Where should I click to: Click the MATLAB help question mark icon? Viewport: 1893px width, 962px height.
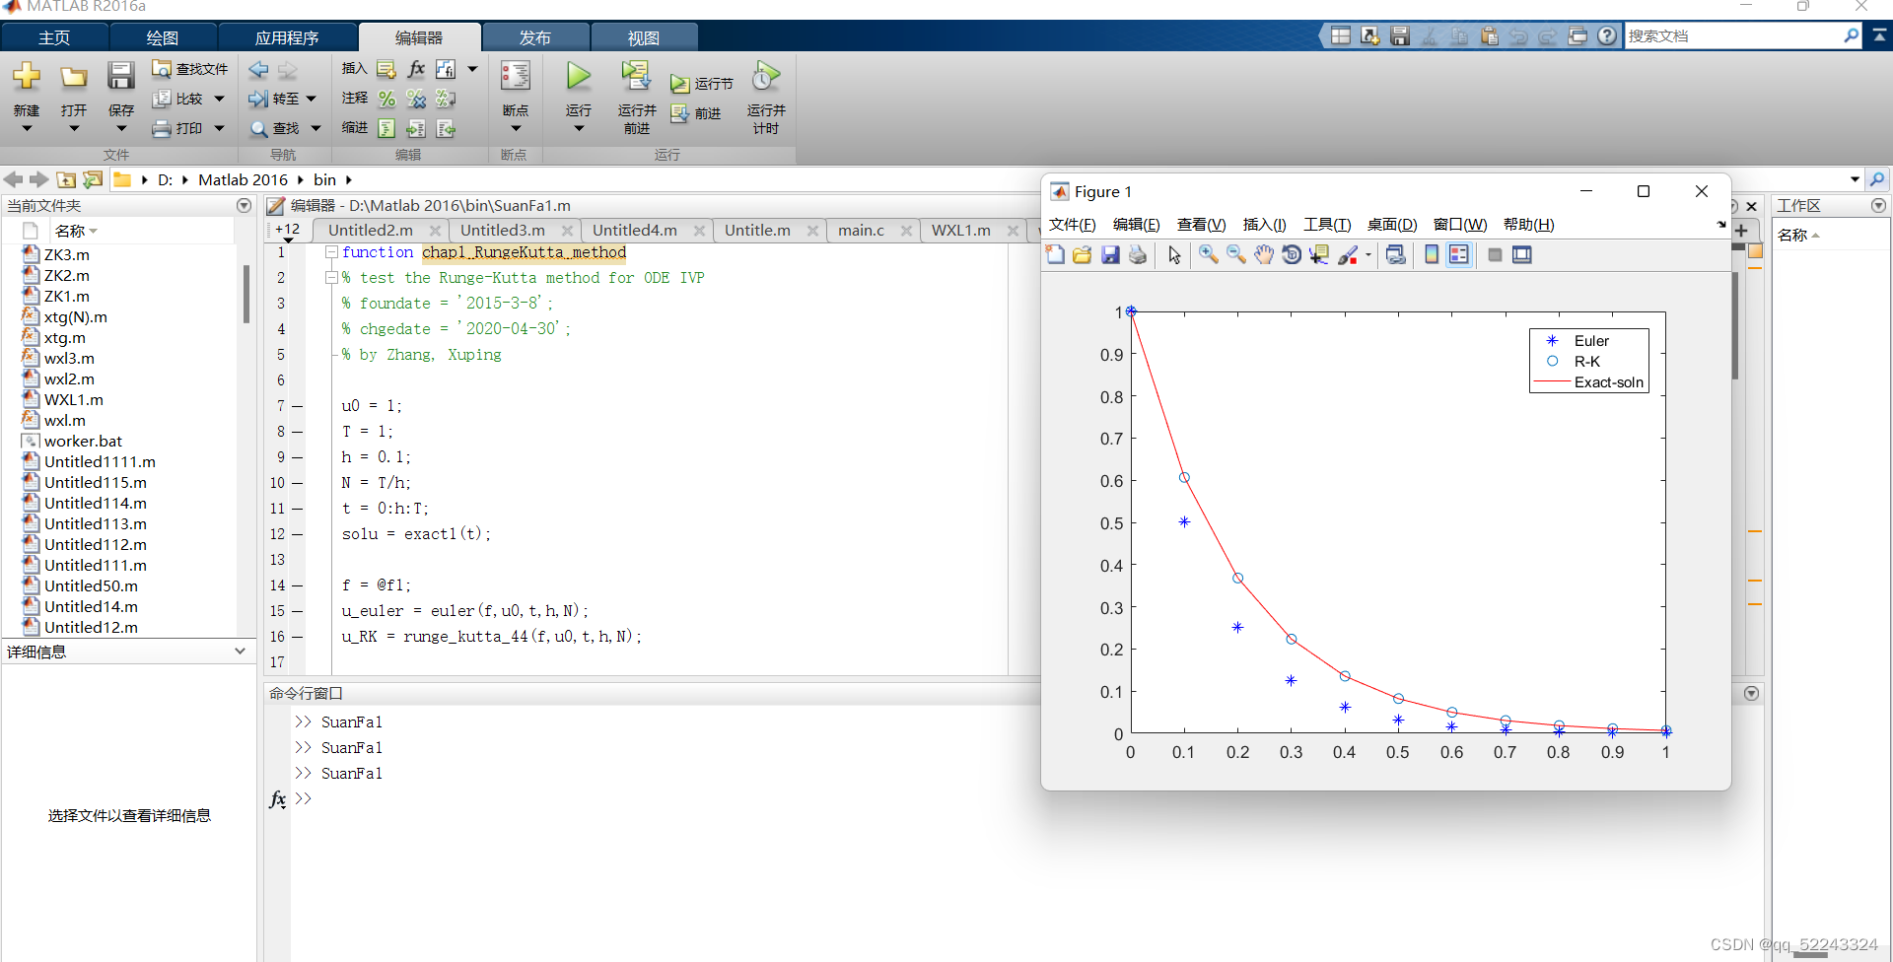pos(1607,35)
